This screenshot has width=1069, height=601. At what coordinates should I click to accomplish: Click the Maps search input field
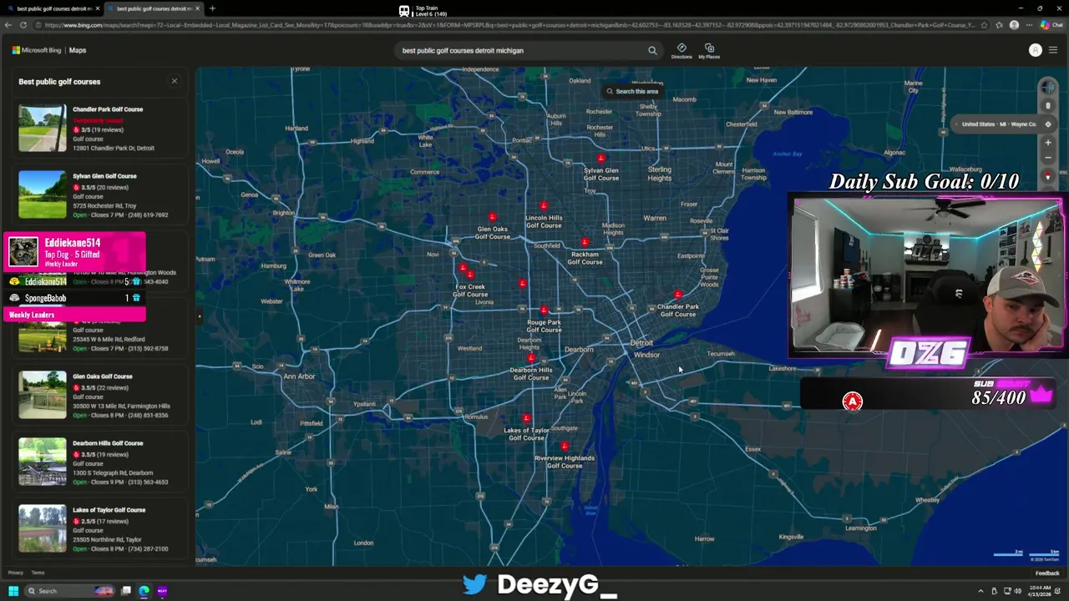click(x=522, y=50)
